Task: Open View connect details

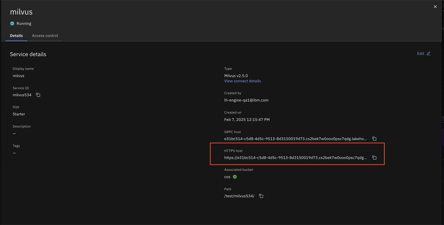Action: [242, 81]
